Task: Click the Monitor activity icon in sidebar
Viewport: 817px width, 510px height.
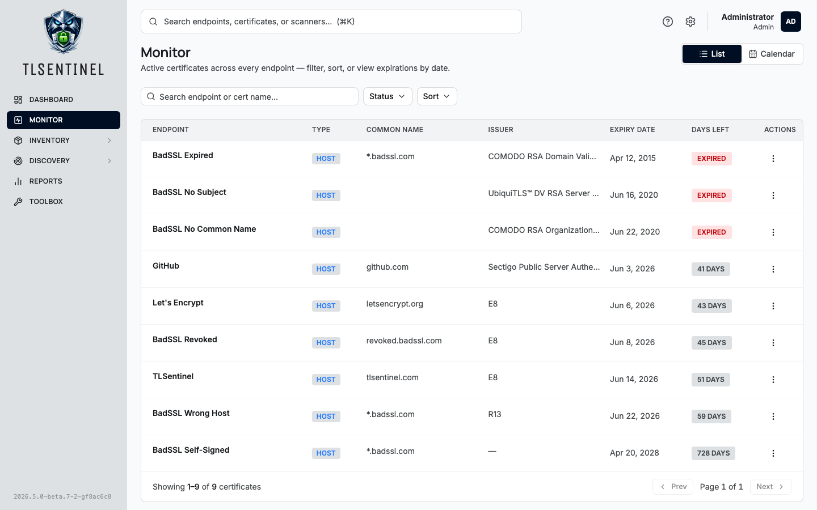Action: (18, 120)
